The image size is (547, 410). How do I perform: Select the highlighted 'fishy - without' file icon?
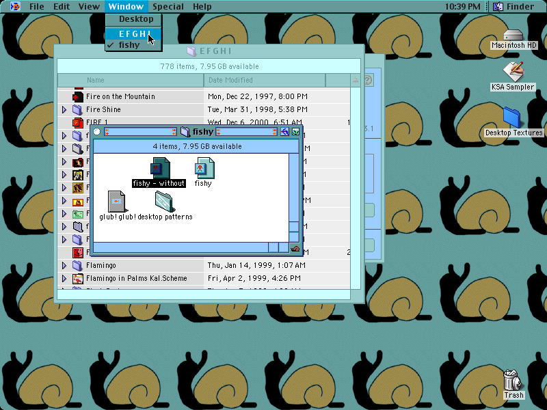[x=160, y=168]
